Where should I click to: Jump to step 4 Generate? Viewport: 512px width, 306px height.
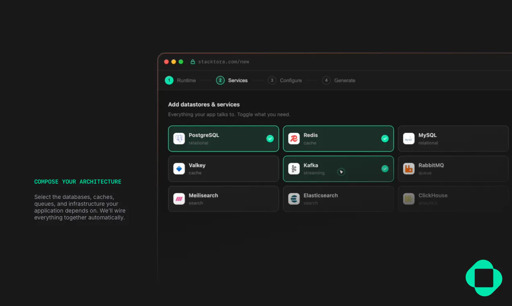[339, 80]
